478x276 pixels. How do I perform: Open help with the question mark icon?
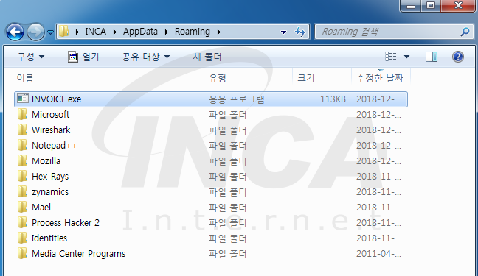(x=458, y=57)
